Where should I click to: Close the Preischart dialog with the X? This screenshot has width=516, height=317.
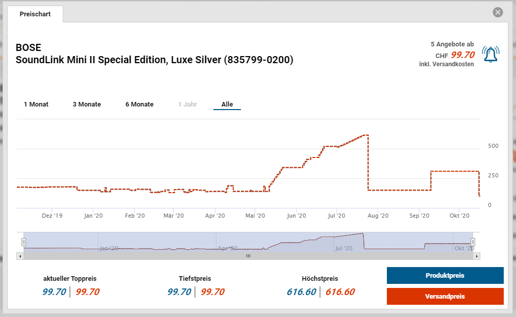click(x=498, y=12)
